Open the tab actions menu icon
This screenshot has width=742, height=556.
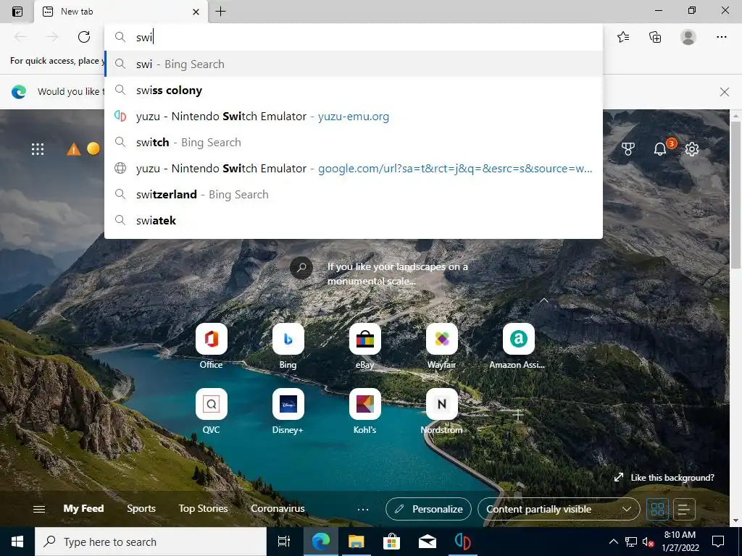17,12
